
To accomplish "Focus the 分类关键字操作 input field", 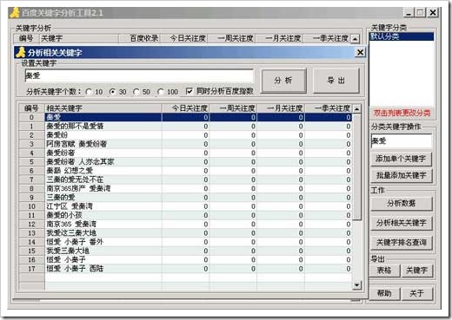I will 402,141.
